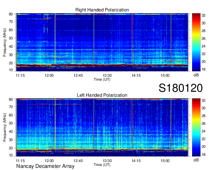Click the 70 MHz tick on the top plot
The image size is (209, 170).
coord(11,22)
